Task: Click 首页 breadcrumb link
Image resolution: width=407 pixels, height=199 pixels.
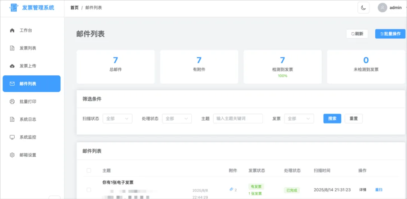Action: 75,8
